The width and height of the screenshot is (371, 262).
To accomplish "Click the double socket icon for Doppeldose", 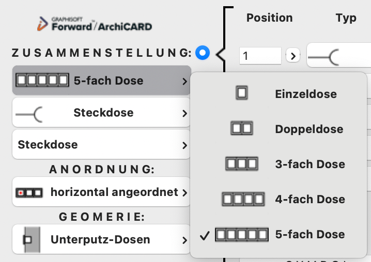I will click(241, 128).
